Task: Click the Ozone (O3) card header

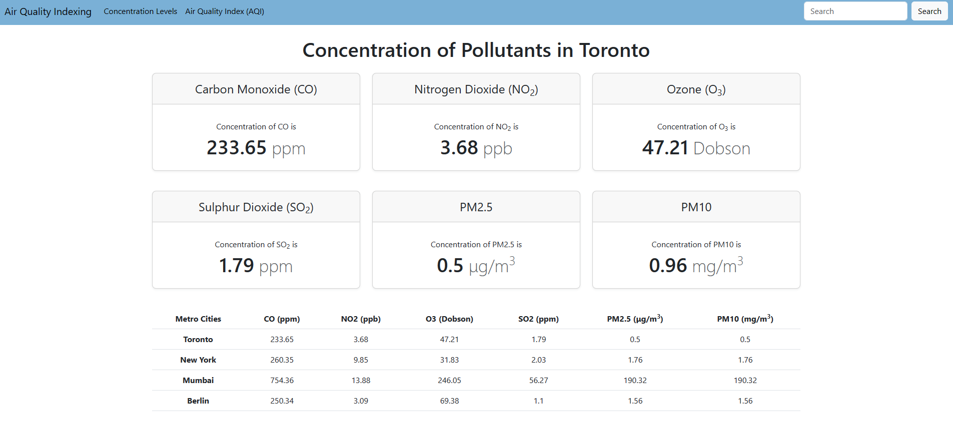Action: click(696, 89)
